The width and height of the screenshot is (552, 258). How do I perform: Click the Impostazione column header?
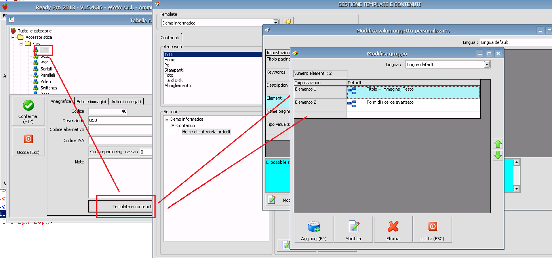pos(320,83)
